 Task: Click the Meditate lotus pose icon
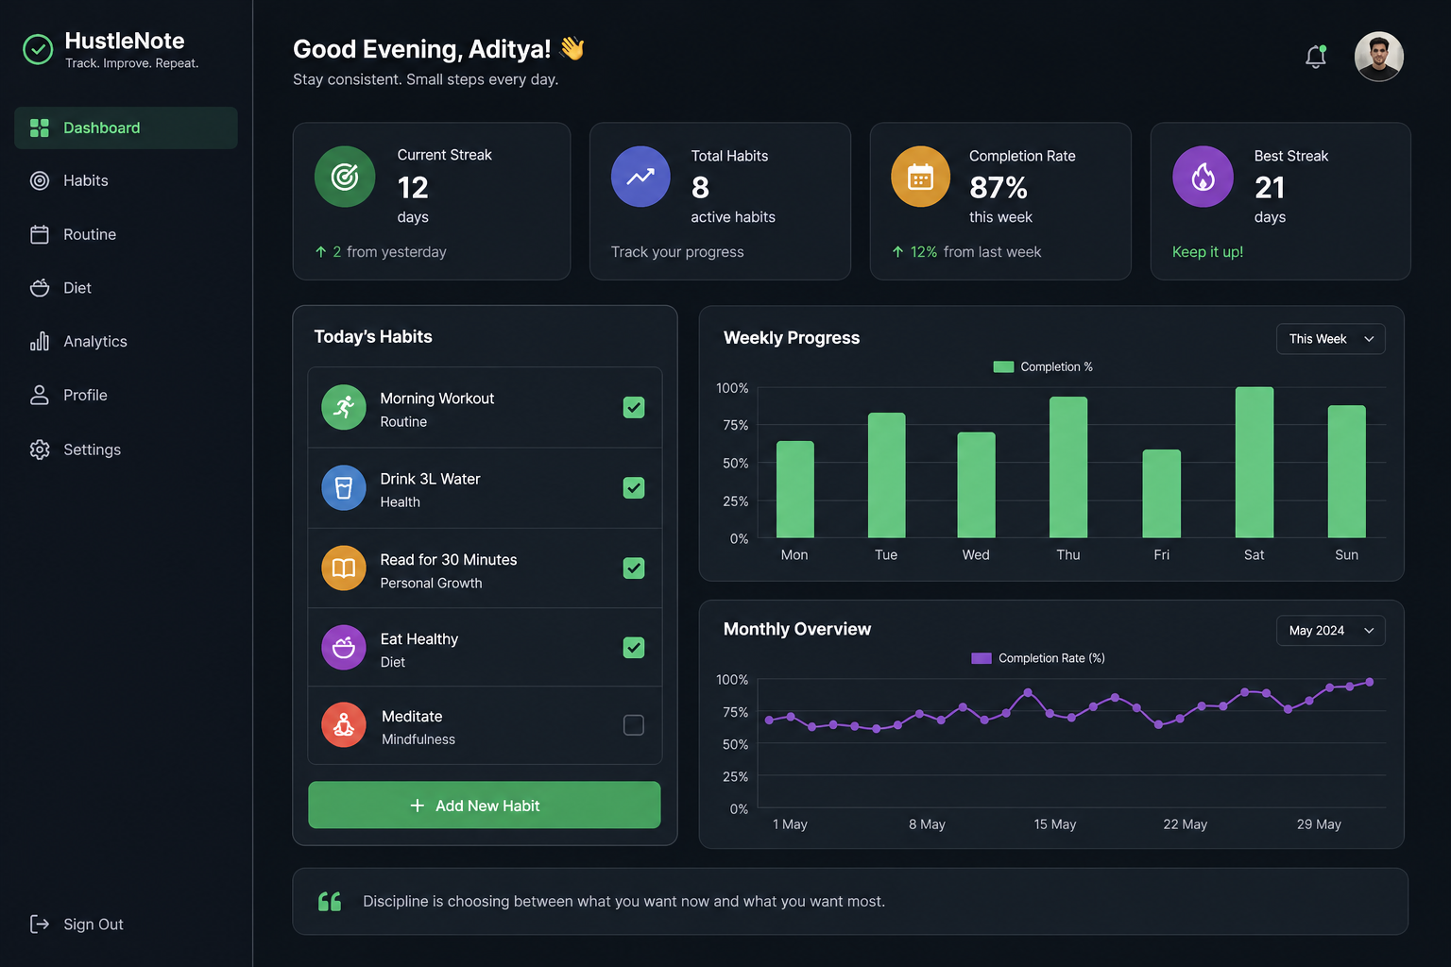click(344, 724)
